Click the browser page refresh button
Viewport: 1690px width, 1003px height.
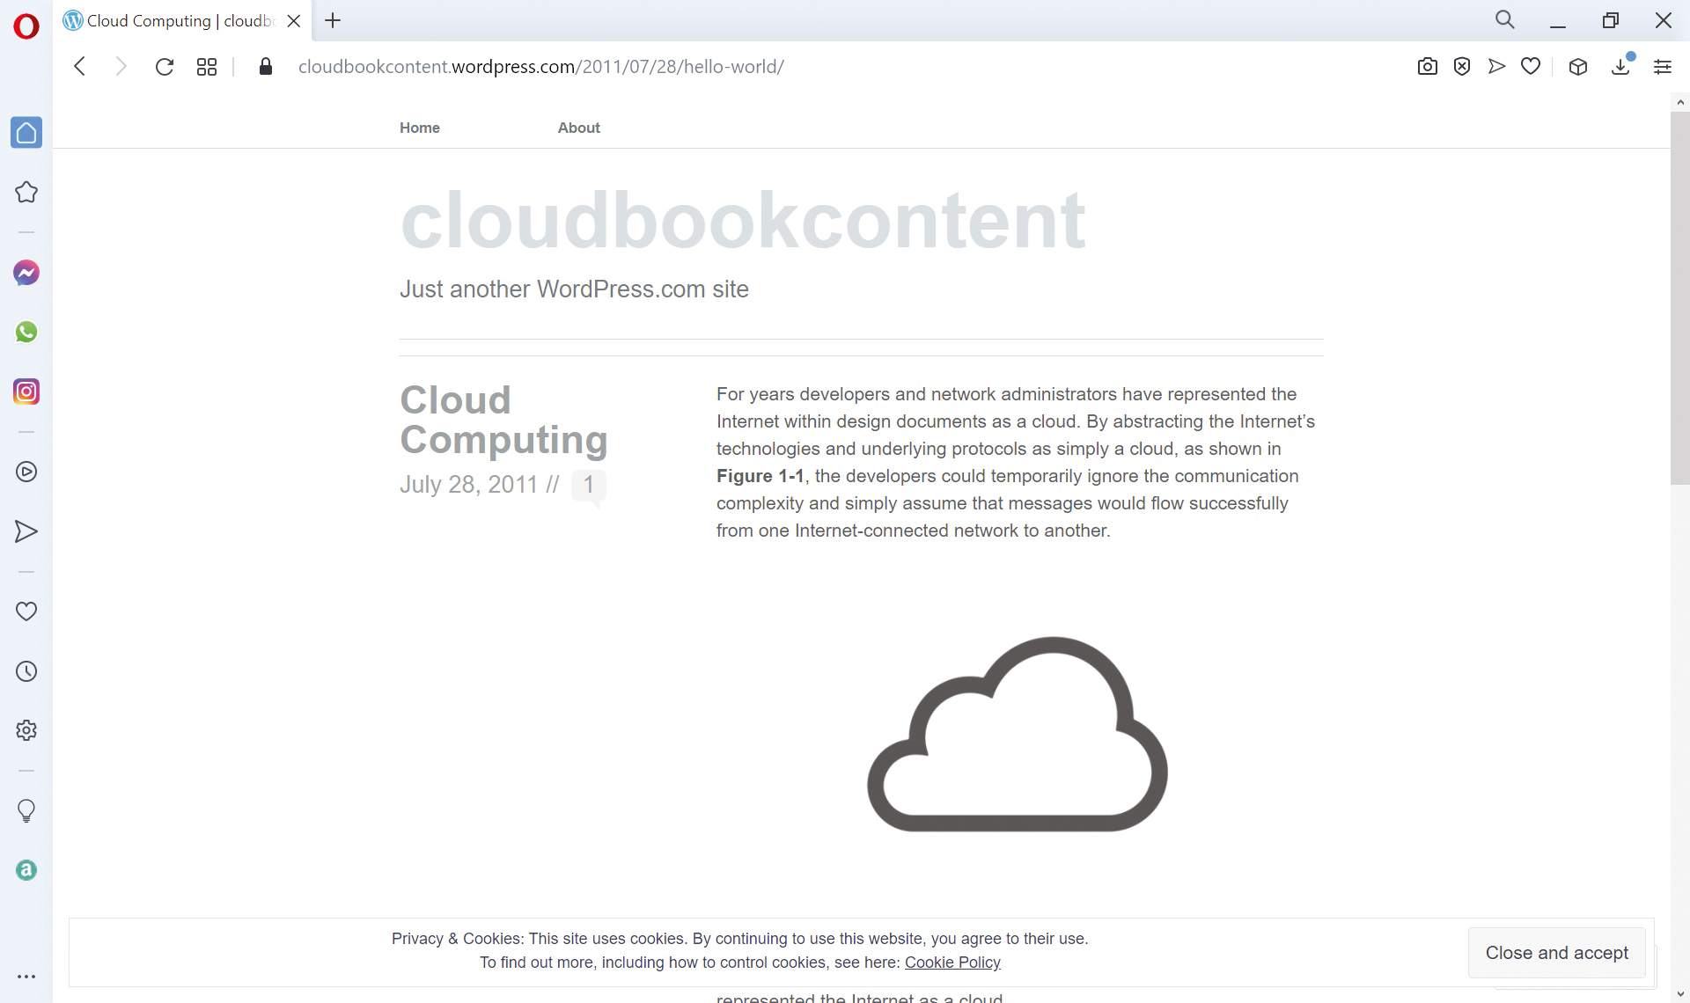point(164,67)
